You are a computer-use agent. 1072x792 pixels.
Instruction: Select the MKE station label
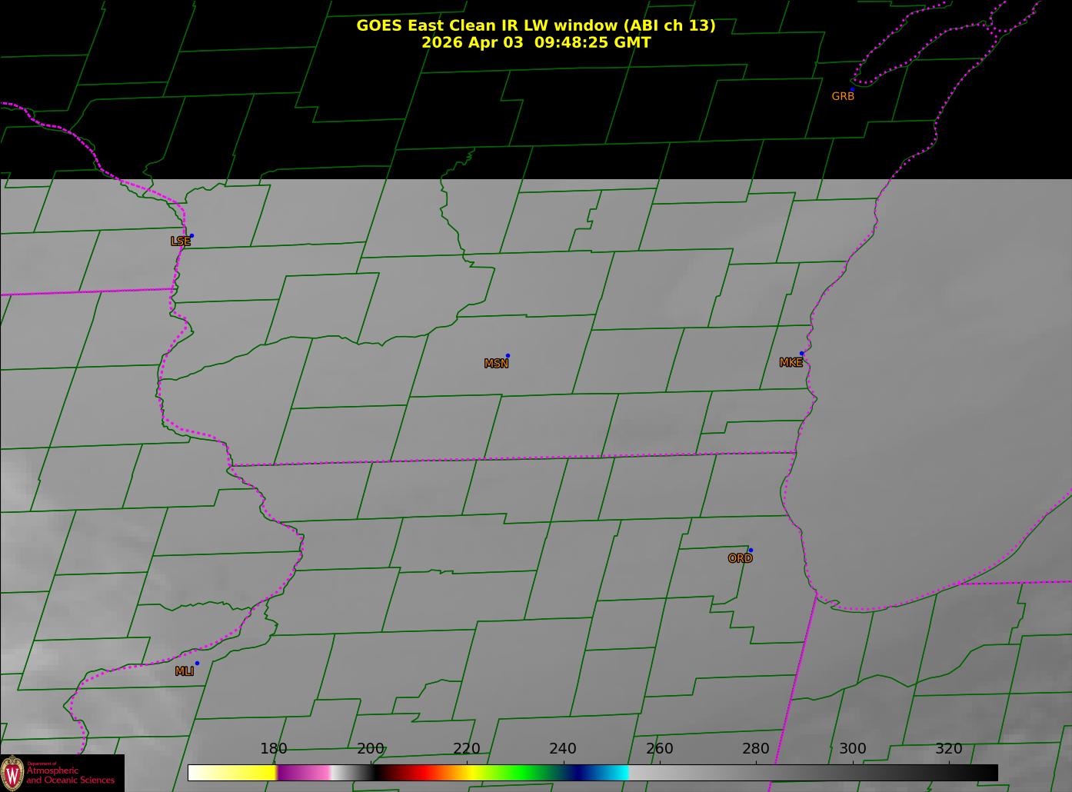click(791, 362)
